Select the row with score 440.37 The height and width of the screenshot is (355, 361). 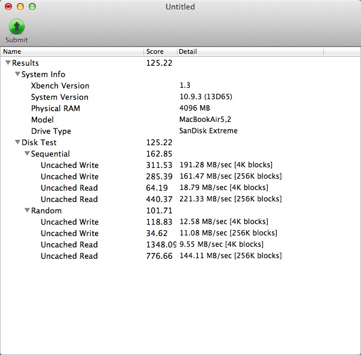click(180, 199)
